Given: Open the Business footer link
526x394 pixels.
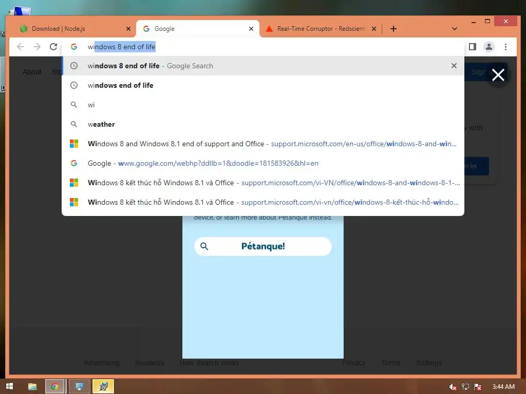Looking at the screenshot, I should (x=149, y=363).
